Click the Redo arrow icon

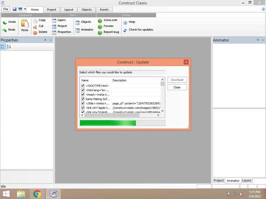tap(5, 30)
